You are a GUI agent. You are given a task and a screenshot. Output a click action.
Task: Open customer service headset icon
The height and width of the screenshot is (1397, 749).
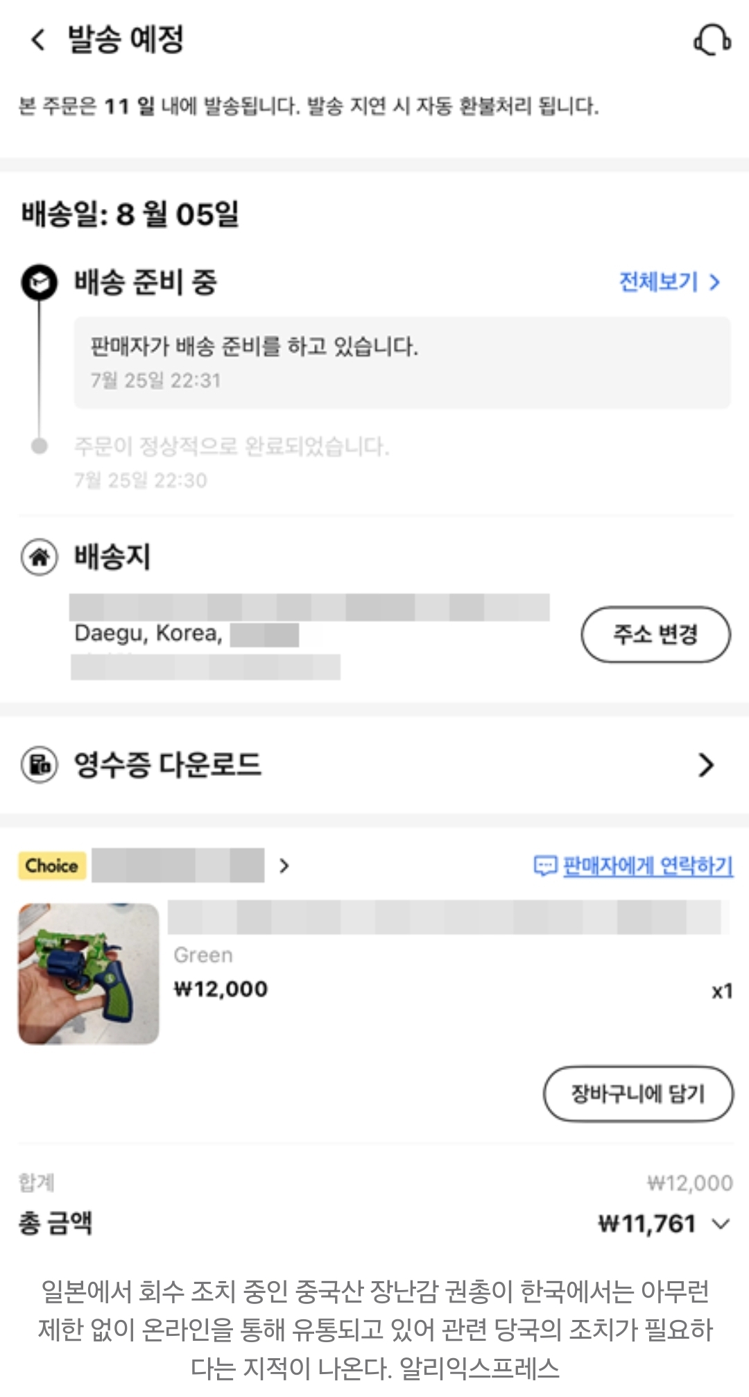[712, 40]
